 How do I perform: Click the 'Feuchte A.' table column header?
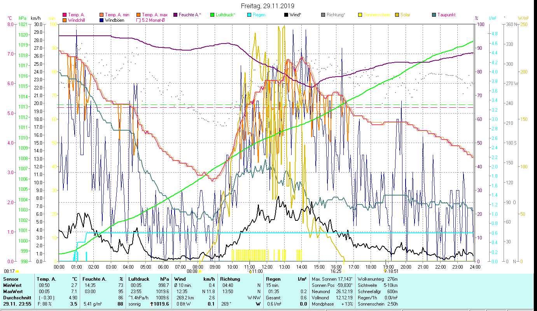(94, 279)
